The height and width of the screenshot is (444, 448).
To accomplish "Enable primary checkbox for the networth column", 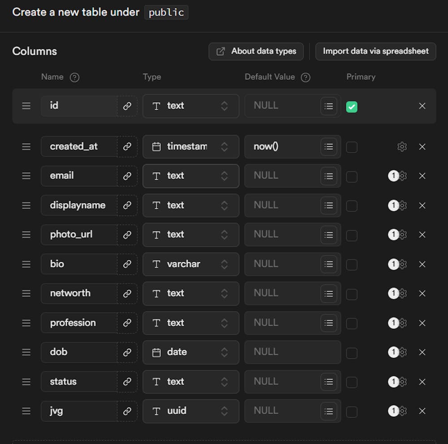I will coord(352,294).
